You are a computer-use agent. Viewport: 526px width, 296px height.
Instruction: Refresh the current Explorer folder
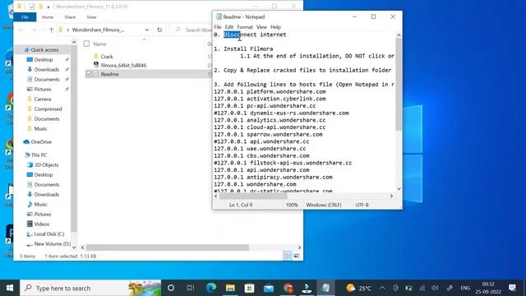point(159,30)
